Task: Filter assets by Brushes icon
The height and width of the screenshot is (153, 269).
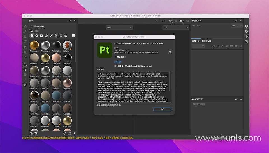Action: click(51, 35)
